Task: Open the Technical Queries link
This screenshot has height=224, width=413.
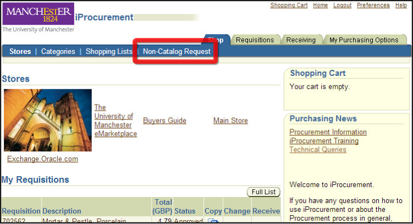Action: click(318, 149)
